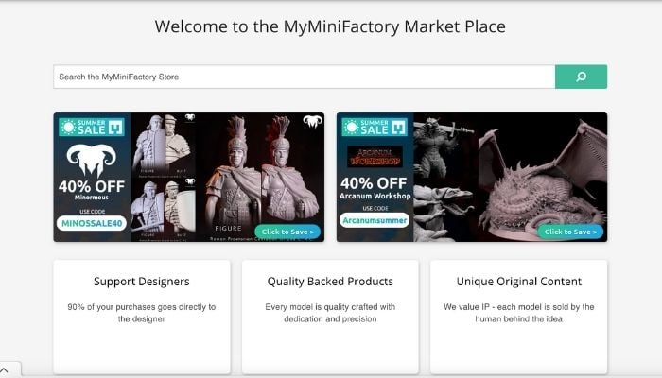Open the sleeping dragon model image
This screenshot has width=662, height=378.
click(x=543, y=178)
